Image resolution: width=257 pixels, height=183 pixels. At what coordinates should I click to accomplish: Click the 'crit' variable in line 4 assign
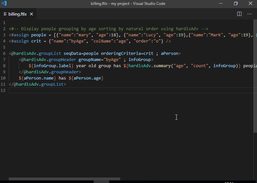36,41
